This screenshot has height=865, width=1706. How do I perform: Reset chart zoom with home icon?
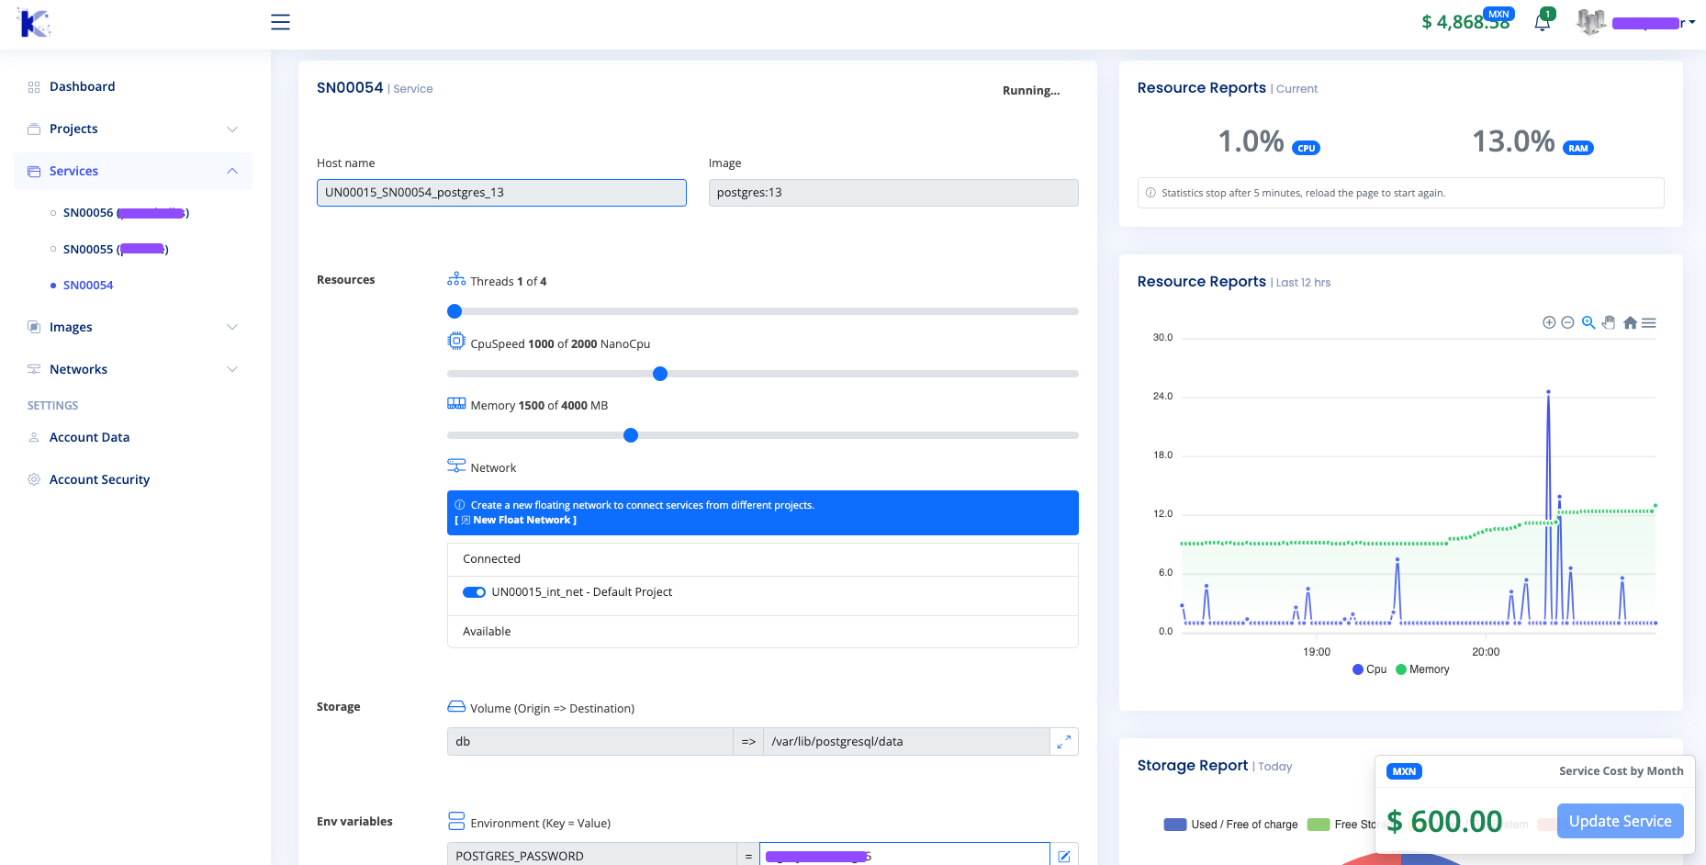click(1630, 322)
